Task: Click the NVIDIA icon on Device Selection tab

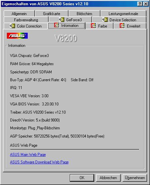Action: tap(105, 20)
